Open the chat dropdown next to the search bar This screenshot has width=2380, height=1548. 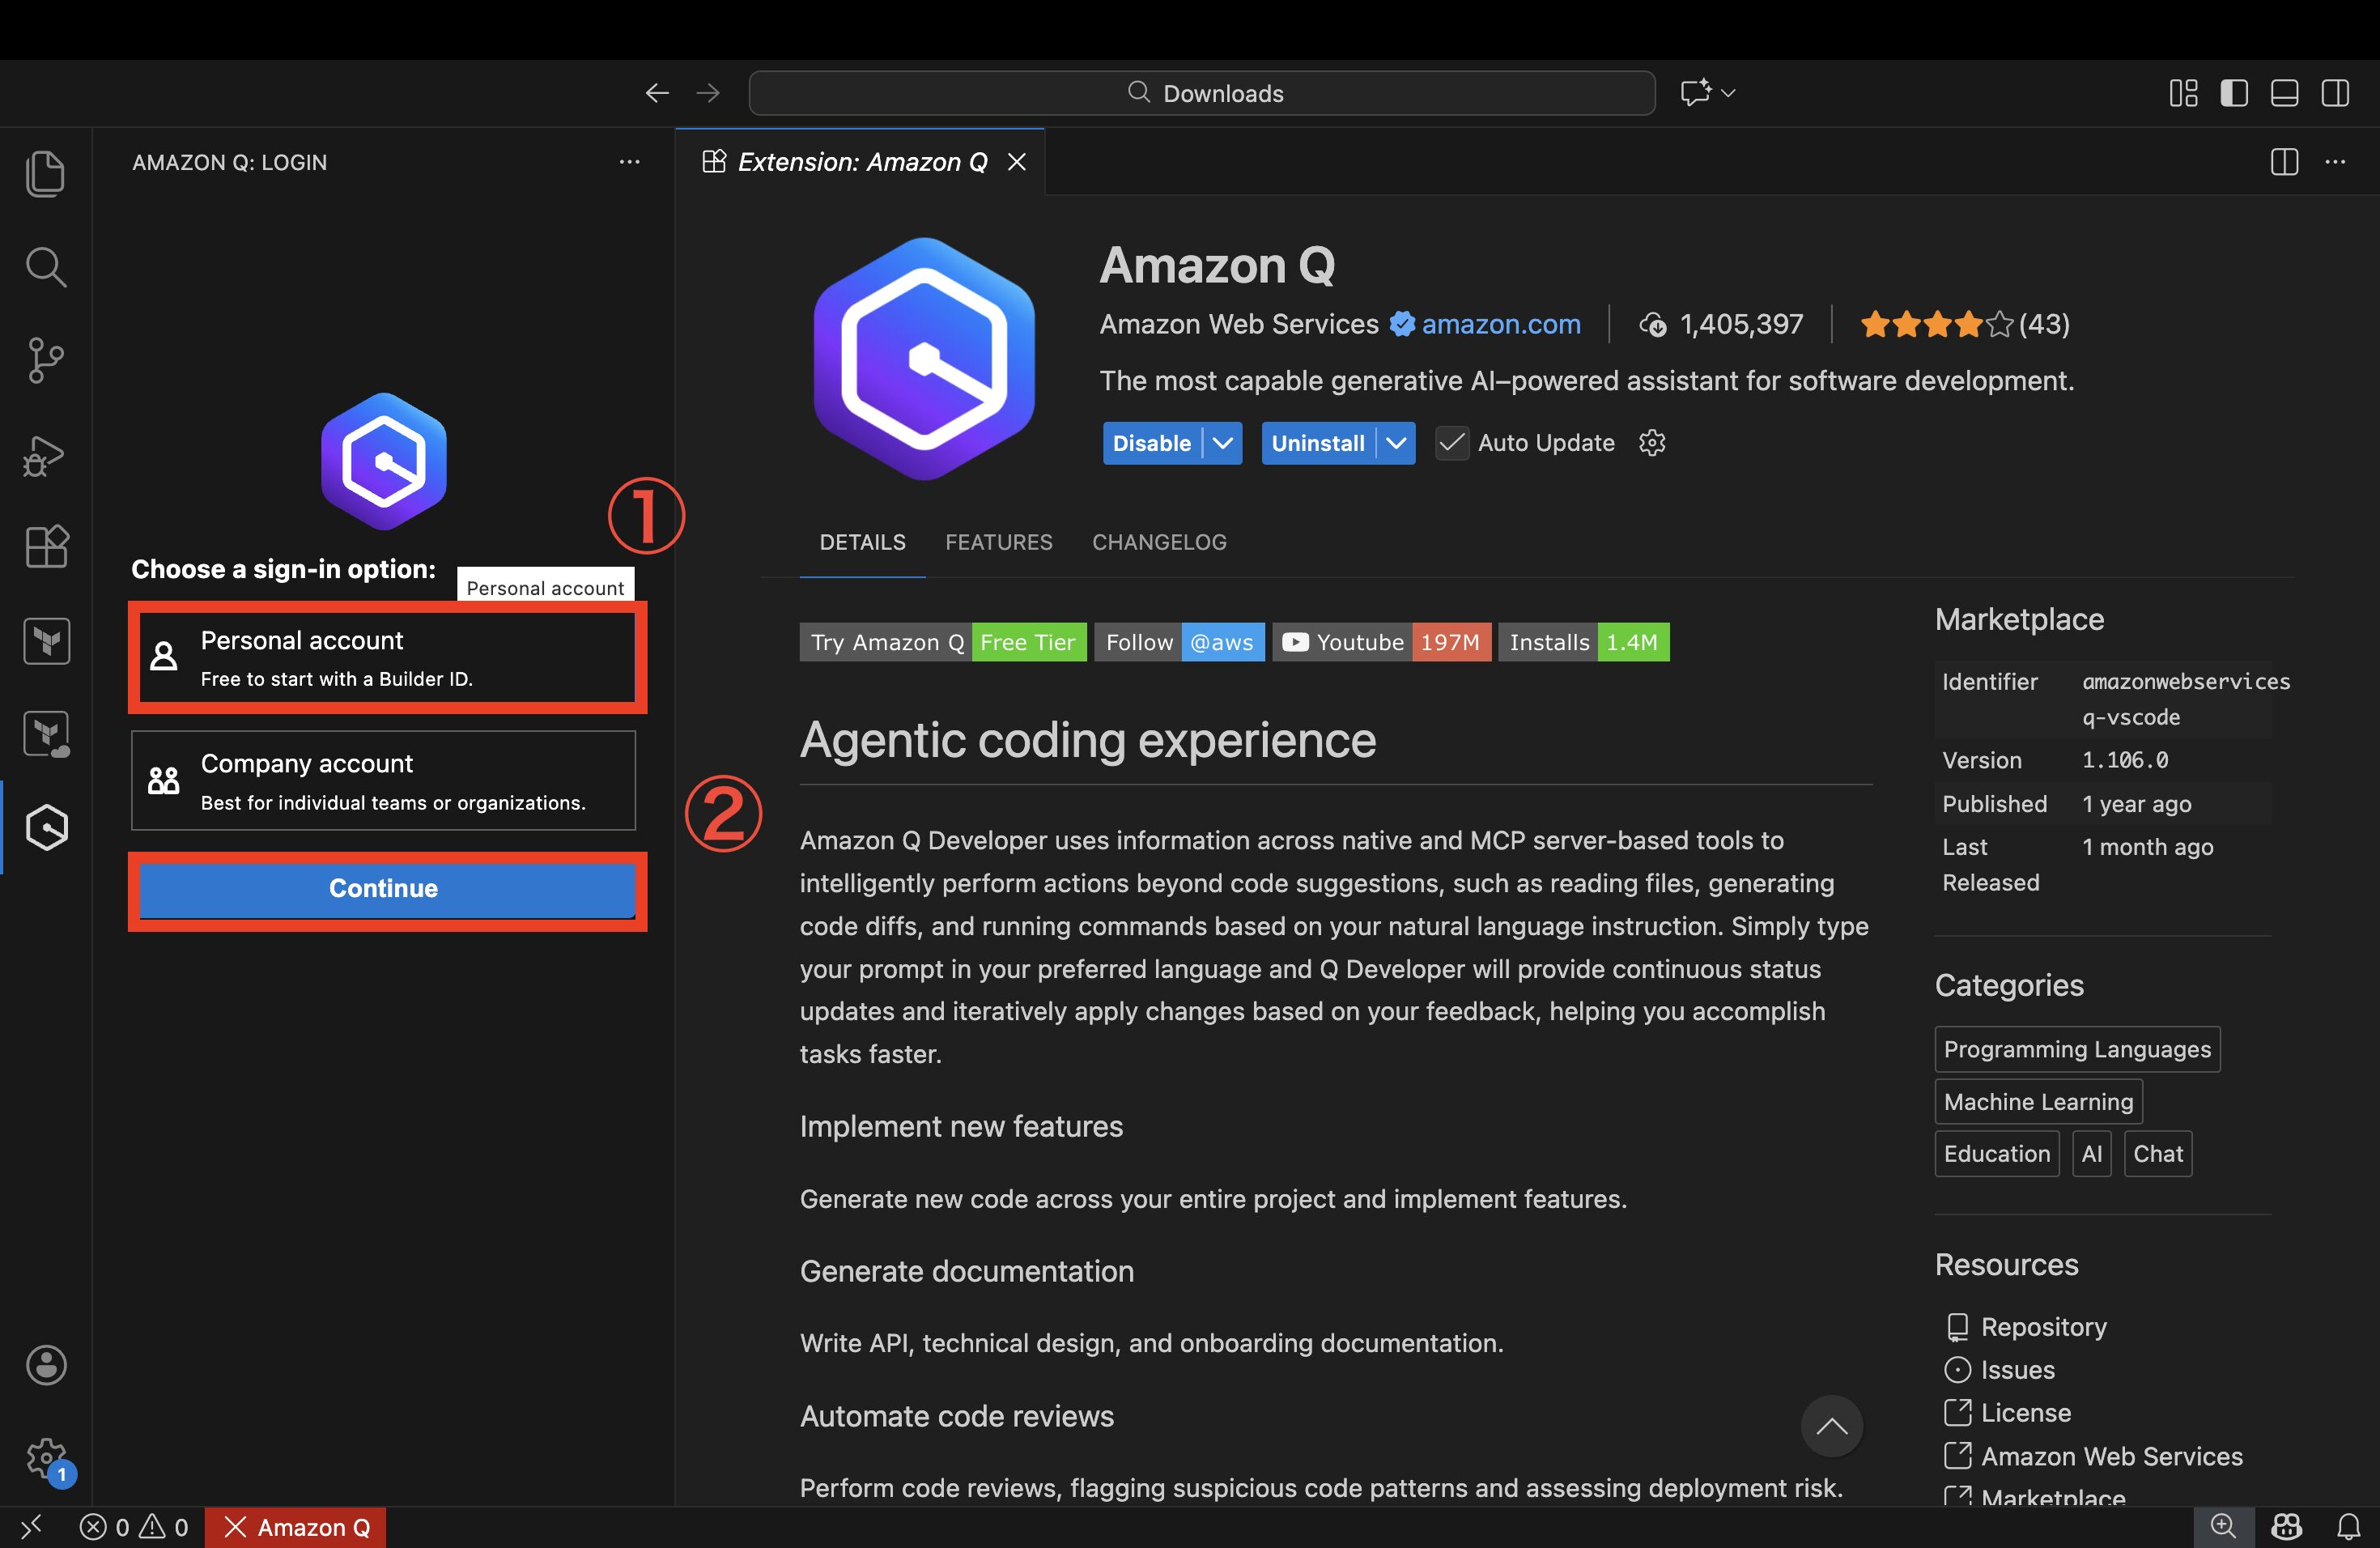coord(1727,93)
